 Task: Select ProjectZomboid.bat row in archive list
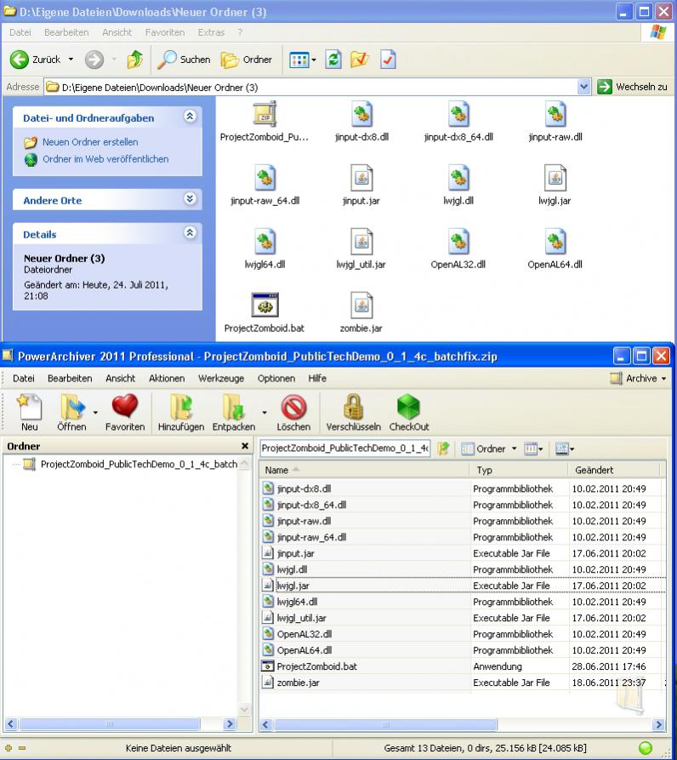point(463,666)
